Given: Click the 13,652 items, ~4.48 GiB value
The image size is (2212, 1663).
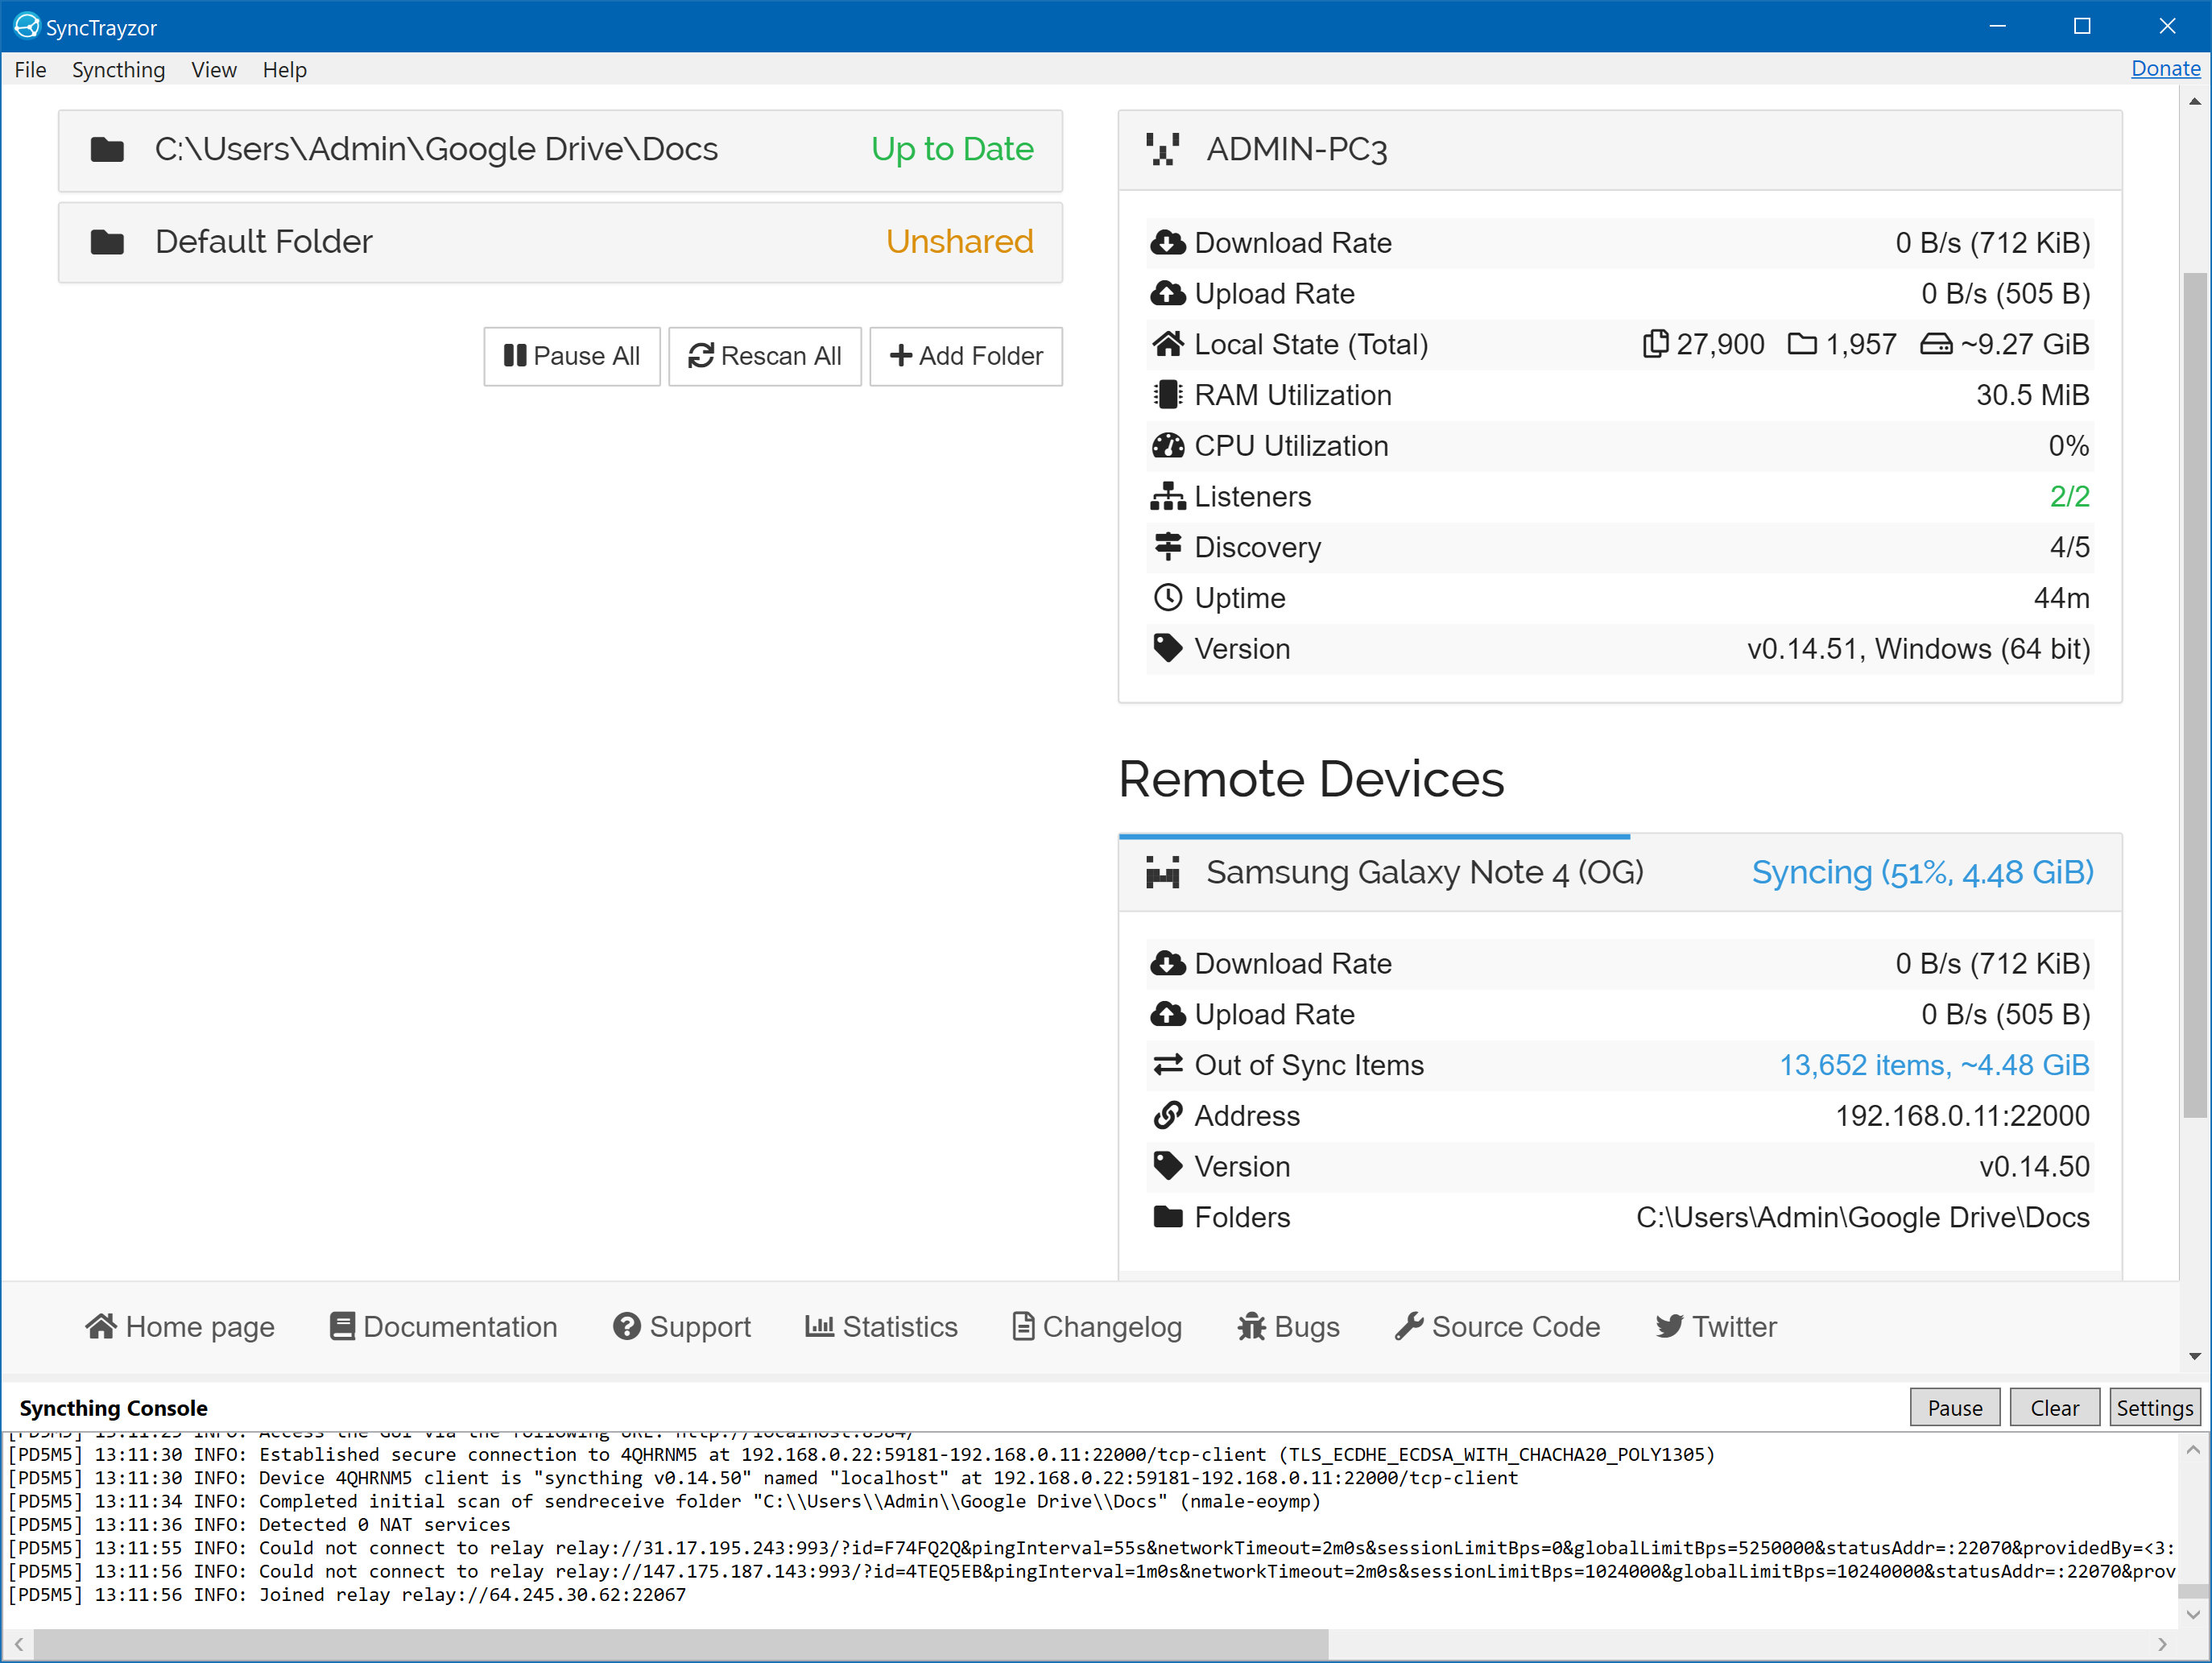Looking at the screenshot, I should pos(1934,1065).
